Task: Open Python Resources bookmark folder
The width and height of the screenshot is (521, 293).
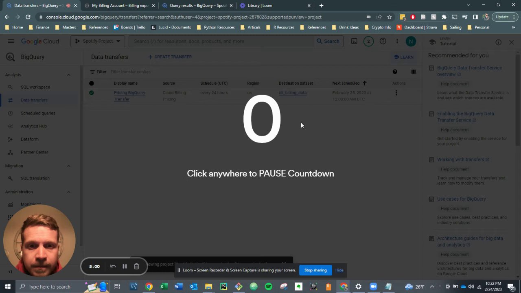Action: (x=215, y=27)
